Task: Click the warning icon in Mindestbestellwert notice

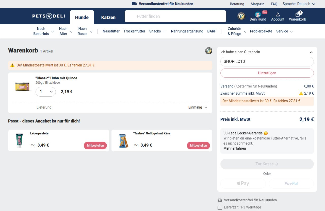Action: tap(12, 65)
